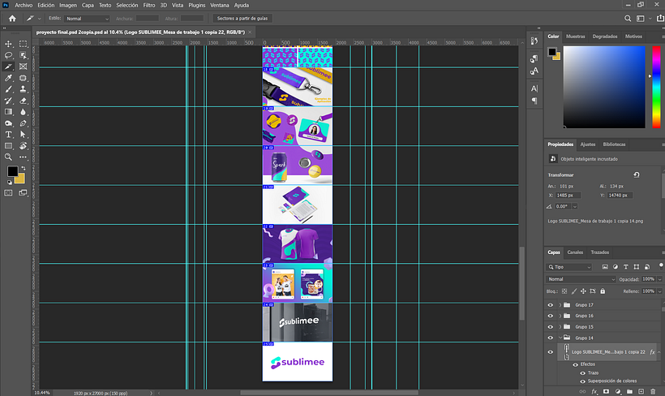Filter layers by pixel layer type
The image size is (665, 396).
(605, 267)
